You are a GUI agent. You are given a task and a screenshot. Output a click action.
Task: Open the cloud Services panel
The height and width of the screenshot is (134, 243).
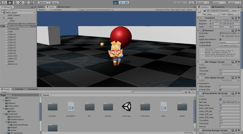tap(191, 3)
